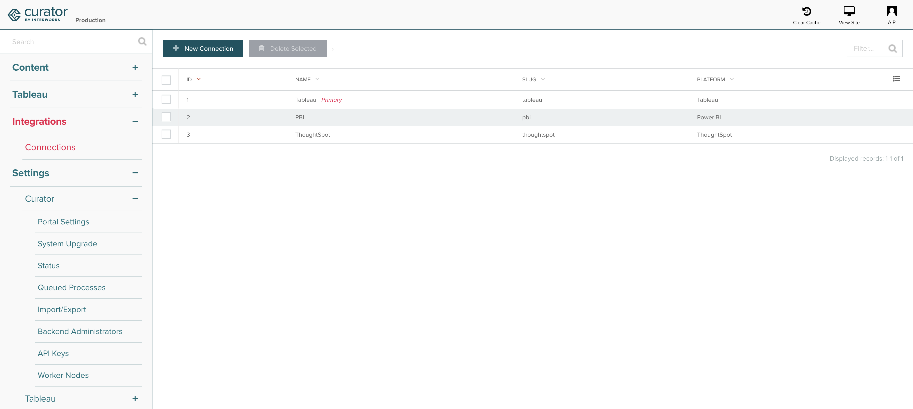913x409 pixels.
Task: Sort by NAME column arrow
Action: (x=318, y=79)
